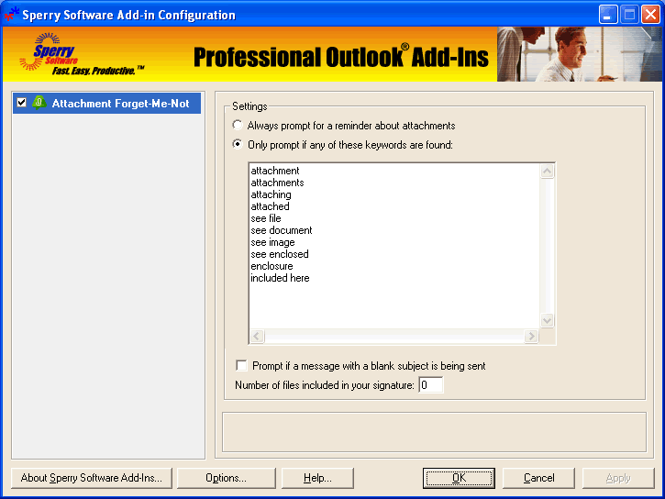665x499 pixels.
Task: Open the Options dialog
Action: (x=226, y=478)
